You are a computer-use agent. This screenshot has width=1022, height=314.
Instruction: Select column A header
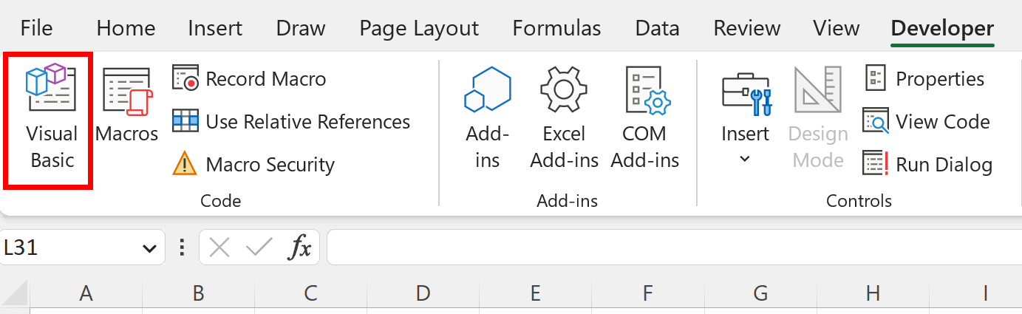coord(86,294)
